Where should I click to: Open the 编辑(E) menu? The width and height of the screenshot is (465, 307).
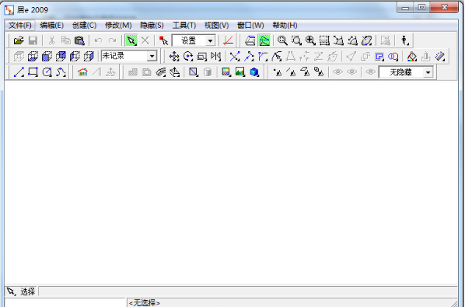pos(52,25)
